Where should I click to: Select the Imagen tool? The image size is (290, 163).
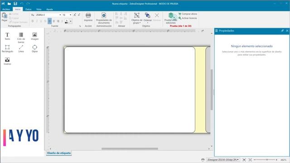[x=34, y=36]
